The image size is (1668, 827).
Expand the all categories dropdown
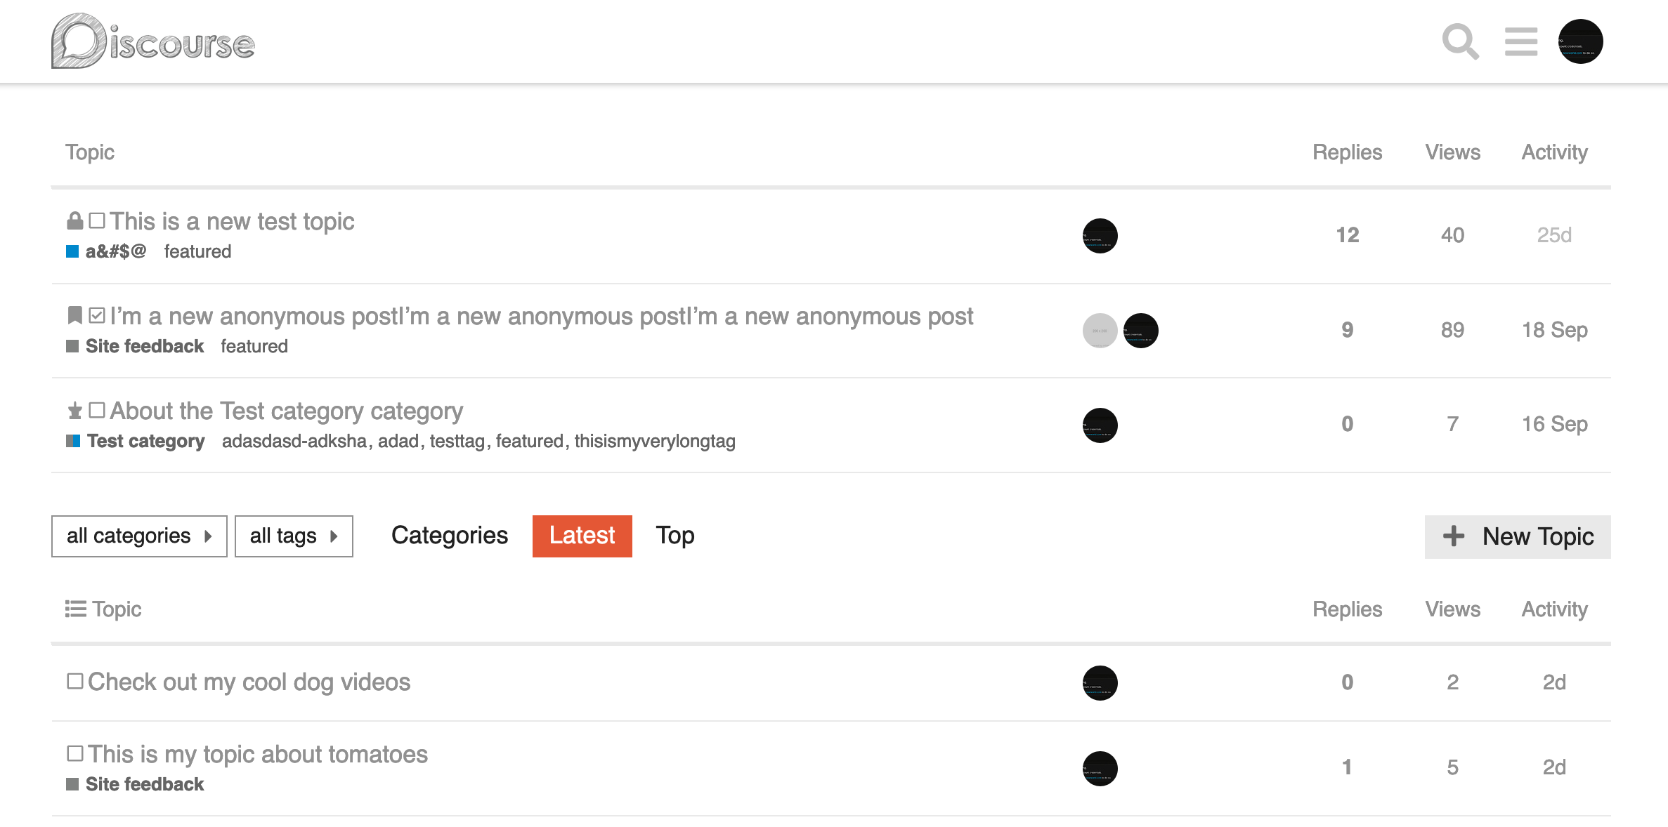pyautogui.click(x=139, y=536)
